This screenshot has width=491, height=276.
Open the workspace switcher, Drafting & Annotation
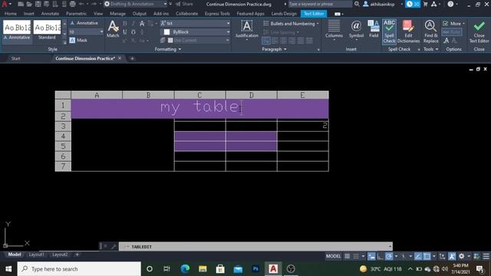pyautogui.click(x=135, y=4)
